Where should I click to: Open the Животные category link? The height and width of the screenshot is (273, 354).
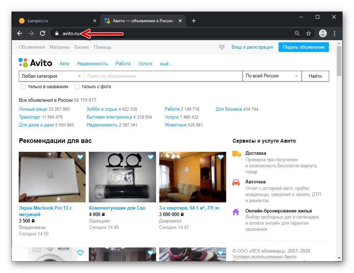click(x=176, y=125)
